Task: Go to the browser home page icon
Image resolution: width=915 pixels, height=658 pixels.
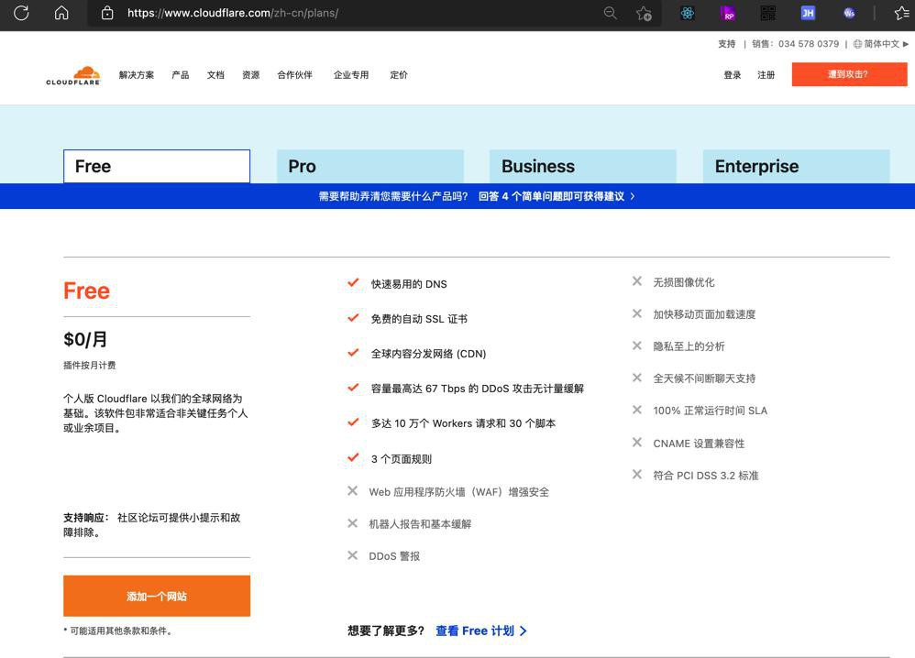Action: tap(61, 13)
